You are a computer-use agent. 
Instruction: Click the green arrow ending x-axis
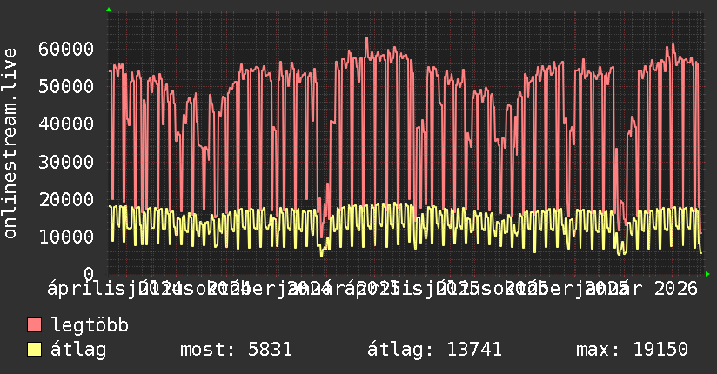pos(707,274)
